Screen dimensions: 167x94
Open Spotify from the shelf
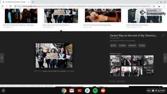[x=95, y=91]
